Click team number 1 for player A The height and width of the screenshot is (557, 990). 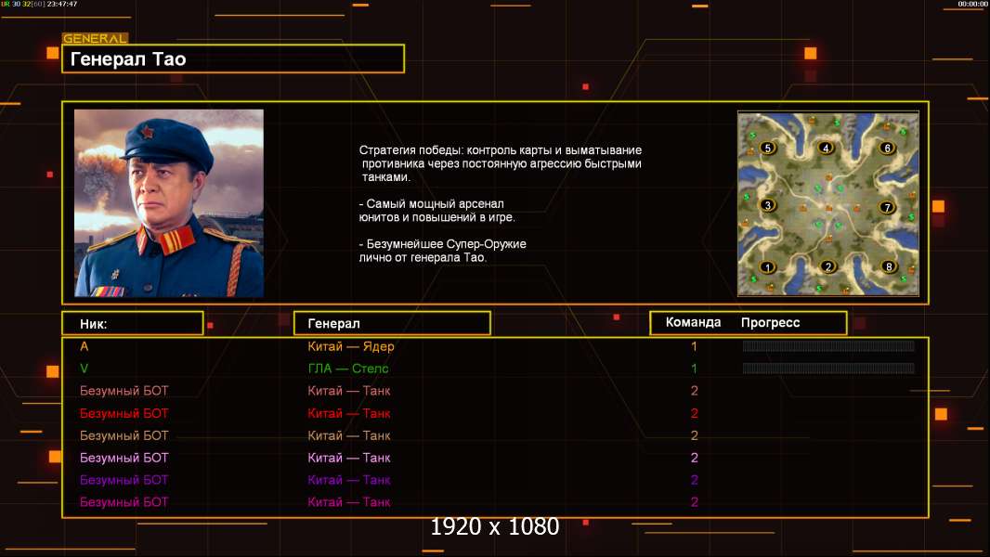coord(694,346)
